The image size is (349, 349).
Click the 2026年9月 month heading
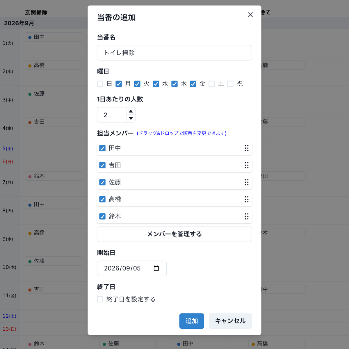coord(19,23)
